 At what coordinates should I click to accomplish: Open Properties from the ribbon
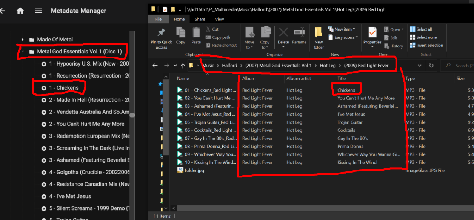[x=372, y=33]
